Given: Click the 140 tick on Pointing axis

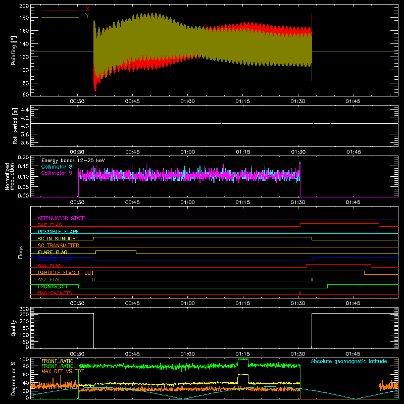Looking at the screenshot, I should [24, 44].
